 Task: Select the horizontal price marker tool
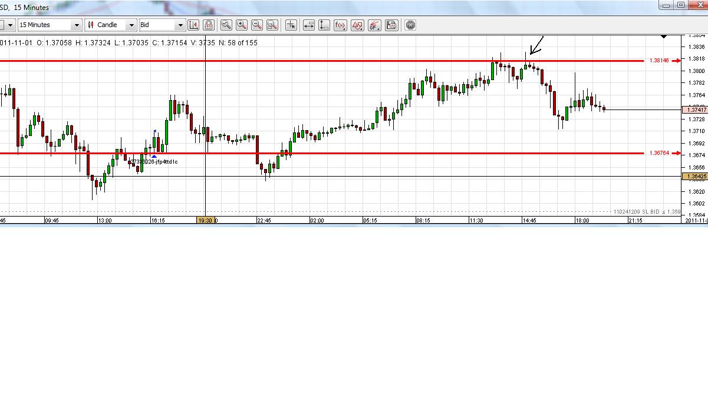tap(308, 25)
